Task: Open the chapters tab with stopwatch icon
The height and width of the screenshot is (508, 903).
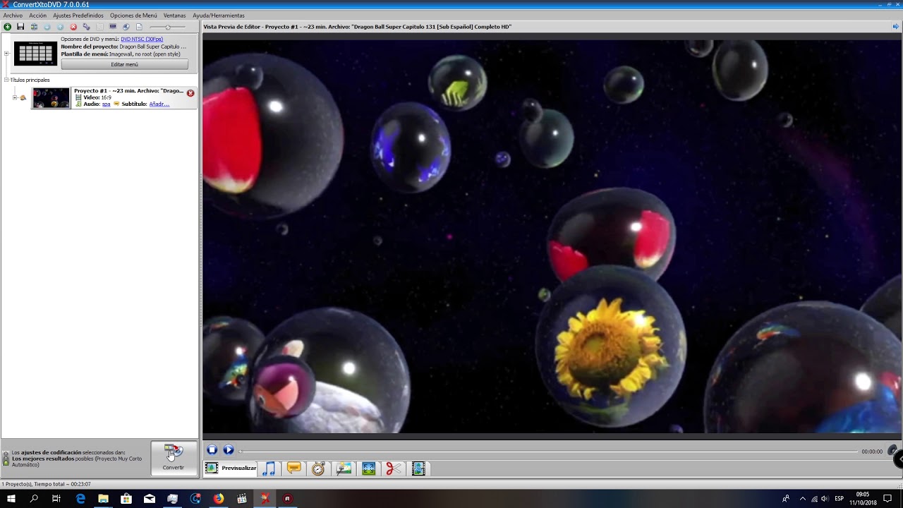Action: 318,468
